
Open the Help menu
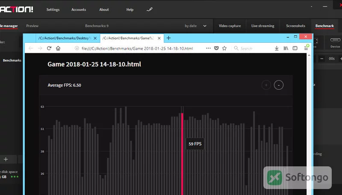pyautogui.click(x=130, y=9)
